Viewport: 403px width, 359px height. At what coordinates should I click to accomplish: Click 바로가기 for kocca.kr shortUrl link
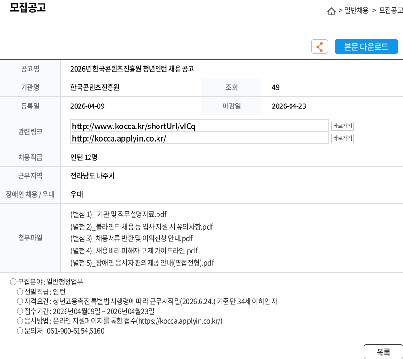(x=342, y=126)
